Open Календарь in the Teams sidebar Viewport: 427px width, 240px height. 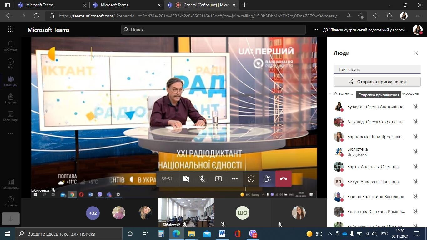(x=11, y=116)
